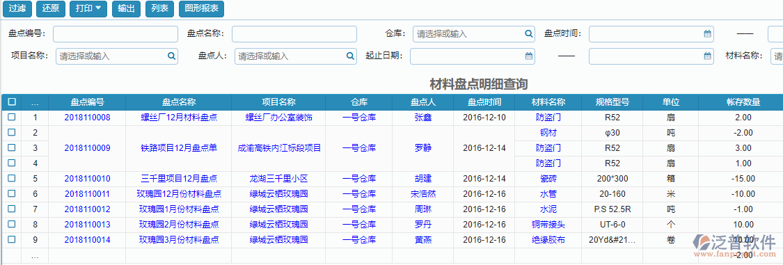The width and height of the screenshot is (783, 265).
Task: Click the 还原 button
Action: coord(50,8)
